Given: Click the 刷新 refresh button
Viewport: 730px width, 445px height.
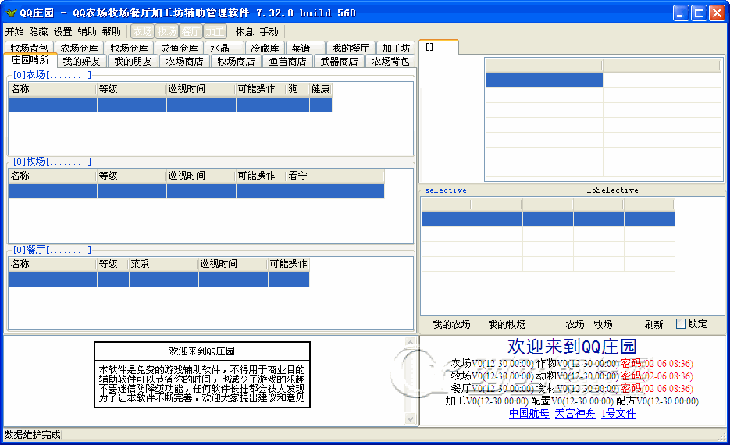Looking at the screenshot, I should tap(653, 325).
